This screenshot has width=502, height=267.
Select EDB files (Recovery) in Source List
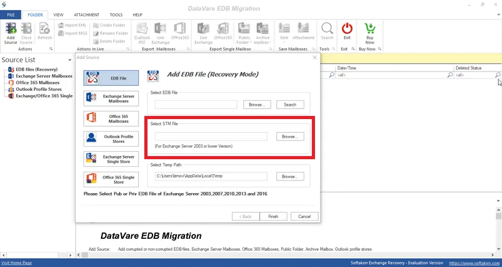pyautogui.click(x=36, y=70)
